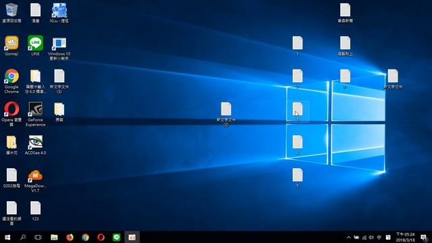Image resolution: width=432 pixels, height=243 pixels.
Task: Select the desktop file named 5
Action: tap(297, 178)
